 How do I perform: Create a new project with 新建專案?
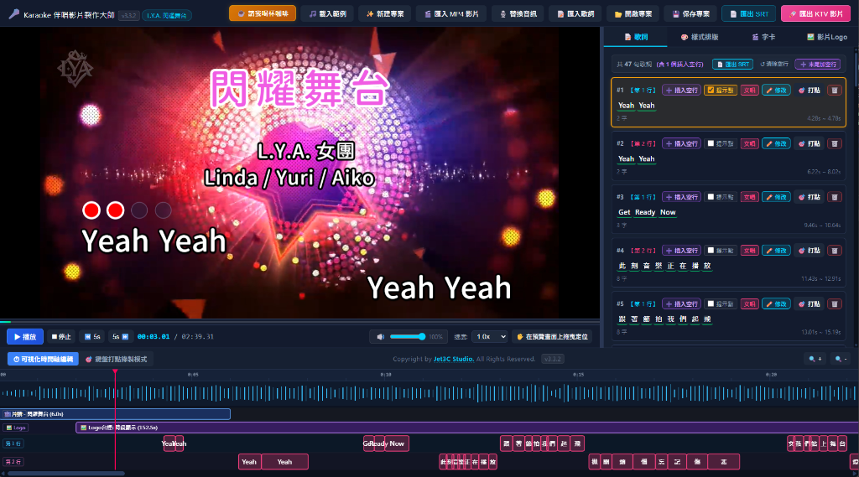385,13
